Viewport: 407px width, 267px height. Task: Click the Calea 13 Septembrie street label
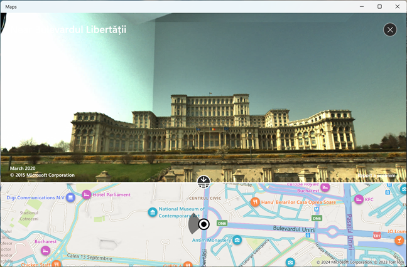tap(90, 257)
